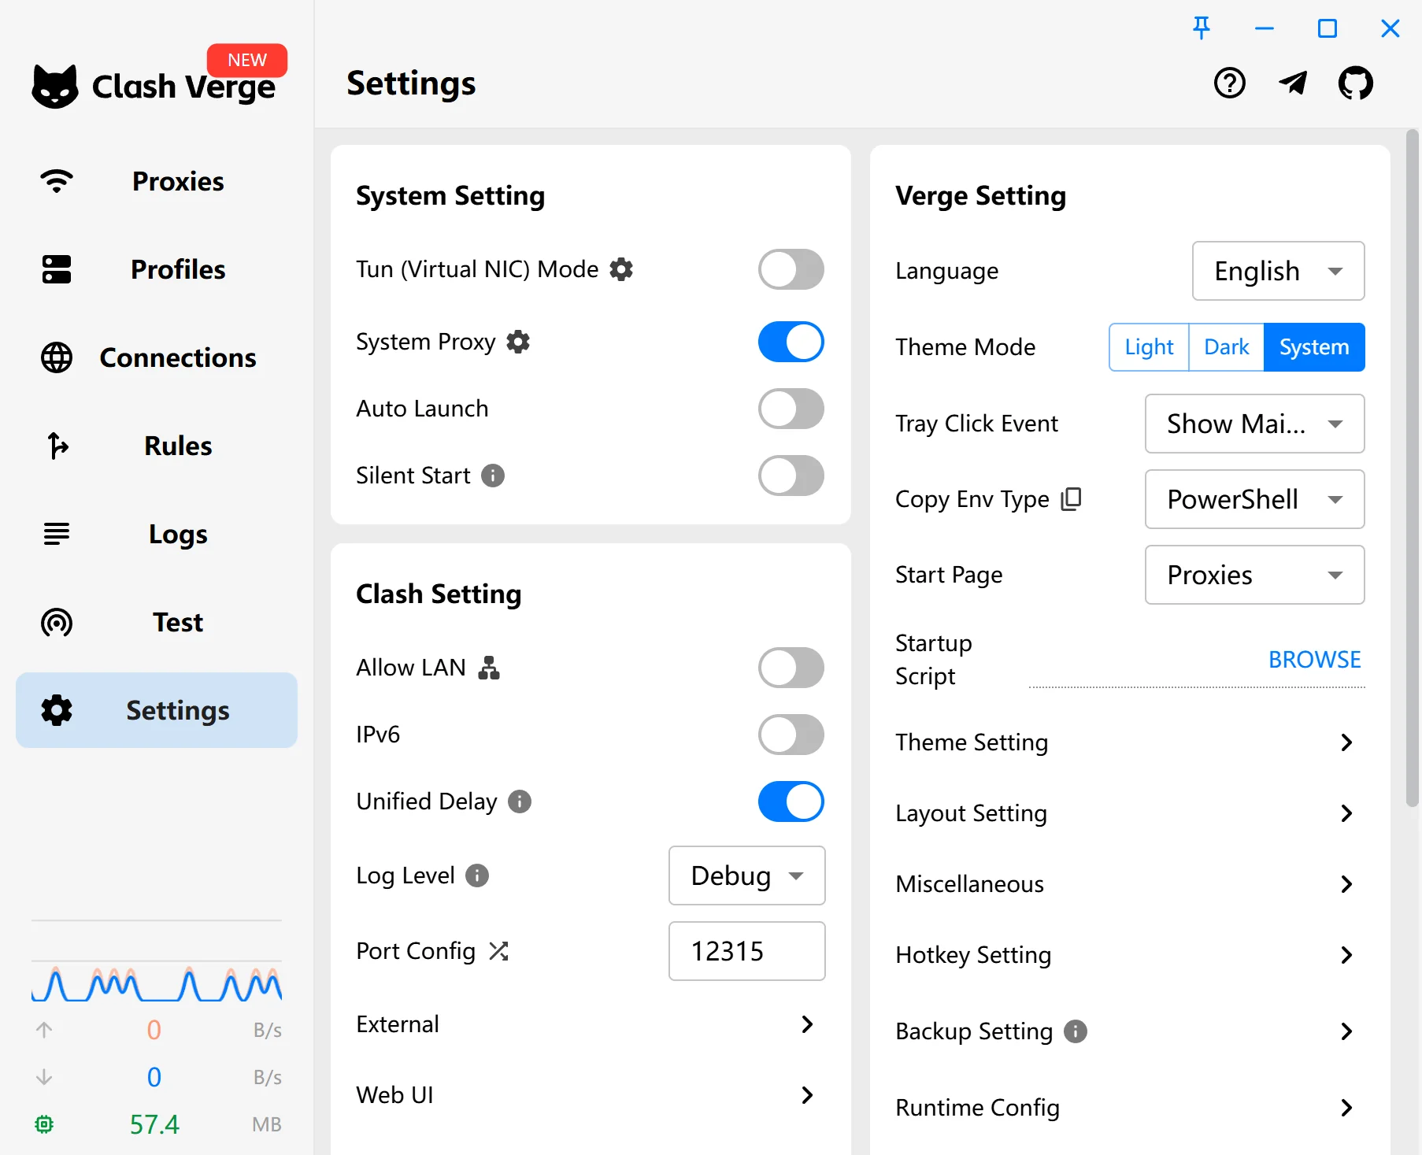Open Profiles page in sidebar
Screen dimensions: 1422x1155
tap(157, 269)
